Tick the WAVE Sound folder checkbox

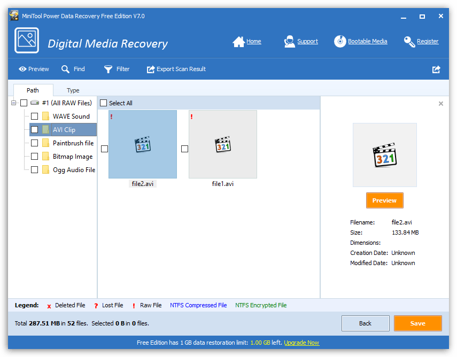pyautogui.click(x=34, y=116)
